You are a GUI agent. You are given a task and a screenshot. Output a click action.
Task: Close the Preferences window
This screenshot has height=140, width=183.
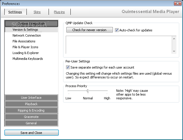tap(177, 3)
